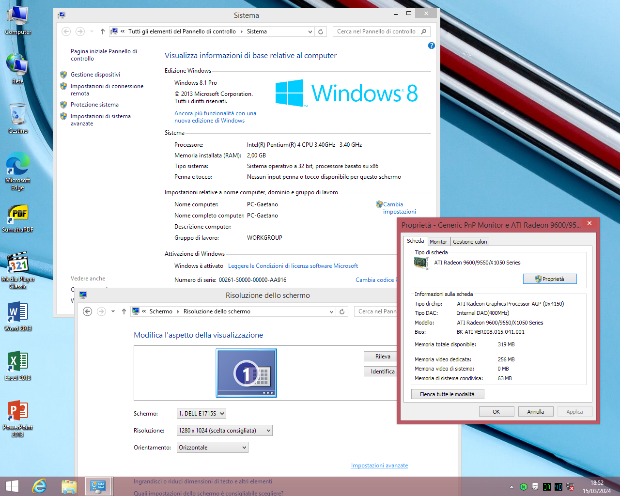Expand the Schermo display dropdown
The height and width of the screenshot is (496, 620).
tap(201, 414)
